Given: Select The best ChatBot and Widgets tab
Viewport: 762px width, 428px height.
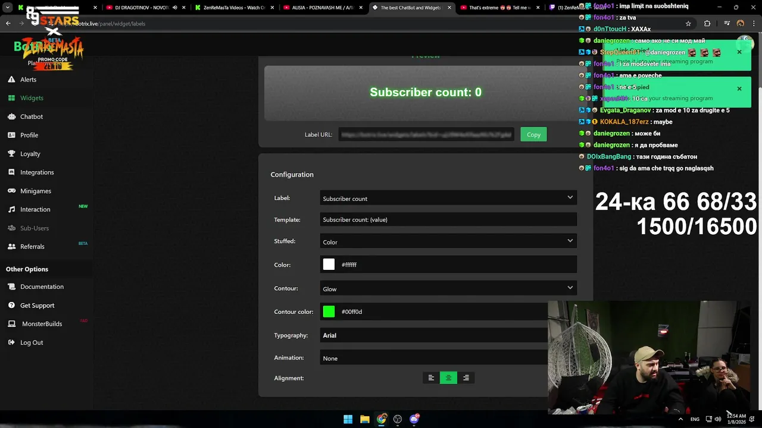Looking at the screenshot, I should coord(411,8).
